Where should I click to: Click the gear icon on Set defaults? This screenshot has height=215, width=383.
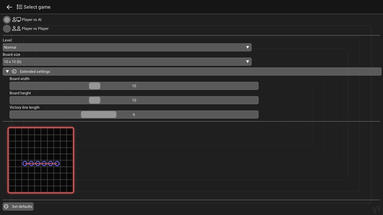click(x=6, y=206)
